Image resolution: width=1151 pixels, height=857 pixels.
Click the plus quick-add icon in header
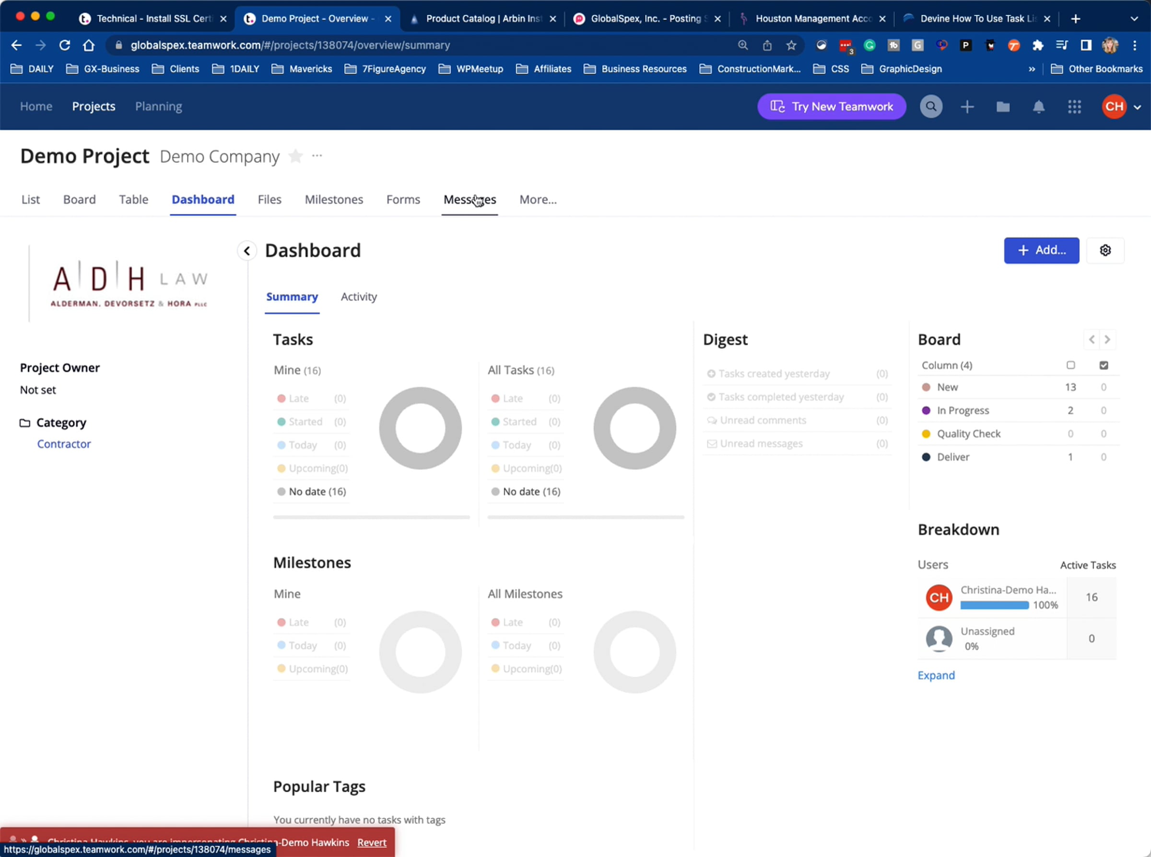tap(967, 107)
